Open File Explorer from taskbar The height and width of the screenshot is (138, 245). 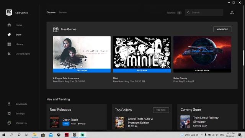pyautogui.click(x=35, y=135)
